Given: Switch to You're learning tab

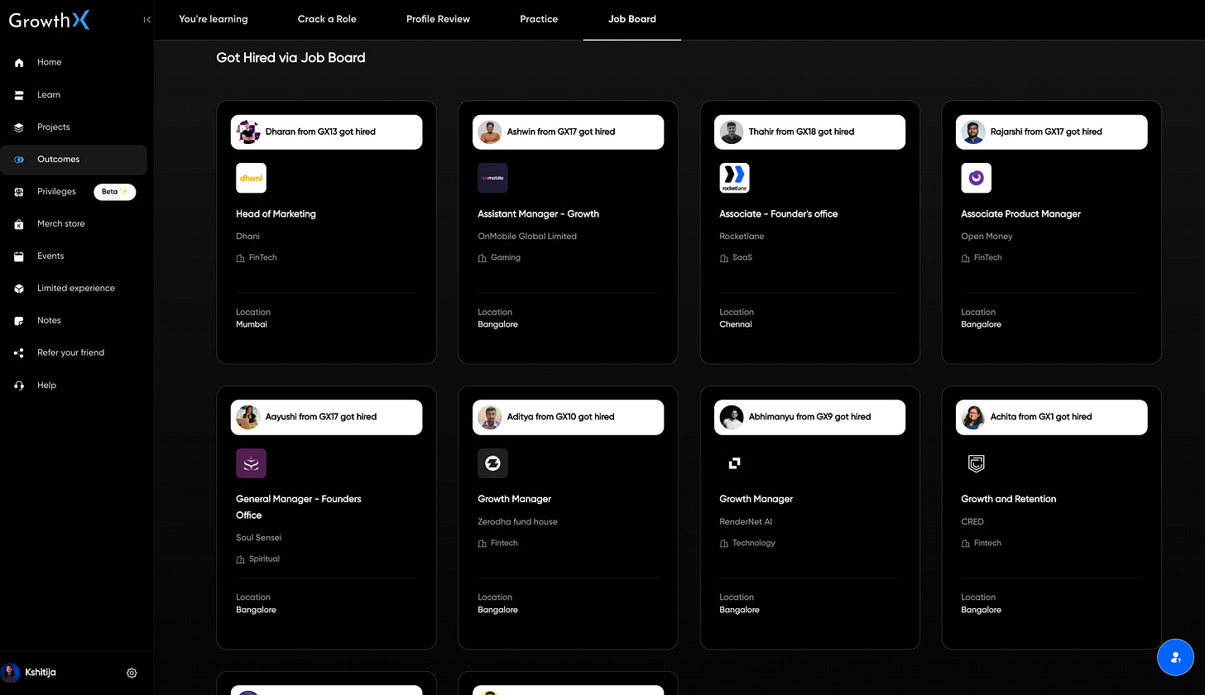Looking at the screenshot, I should coord(214,19).
